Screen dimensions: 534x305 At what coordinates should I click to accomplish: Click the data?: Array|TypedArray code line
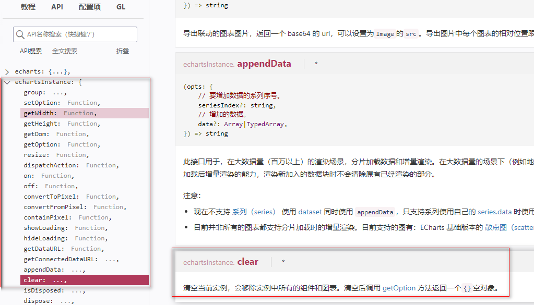[243, 124]
